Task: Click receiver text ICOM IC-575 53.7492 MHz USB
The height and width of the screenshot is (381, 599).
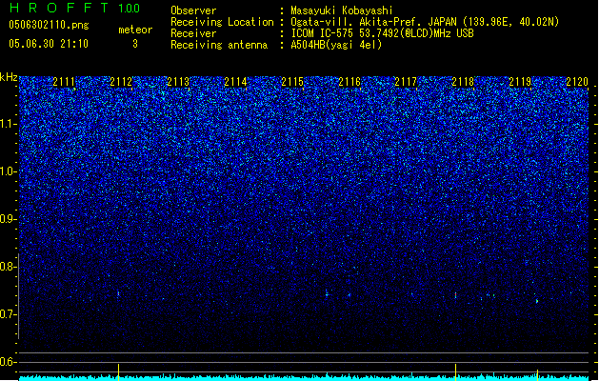Action: click(383, 33)
